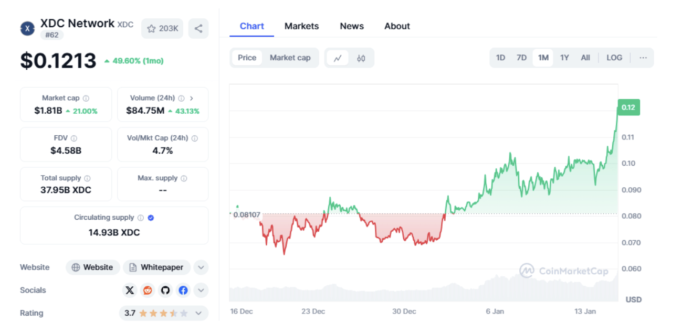The image size is (692, 323).
Task: Open the News tab
Action: 352,26
